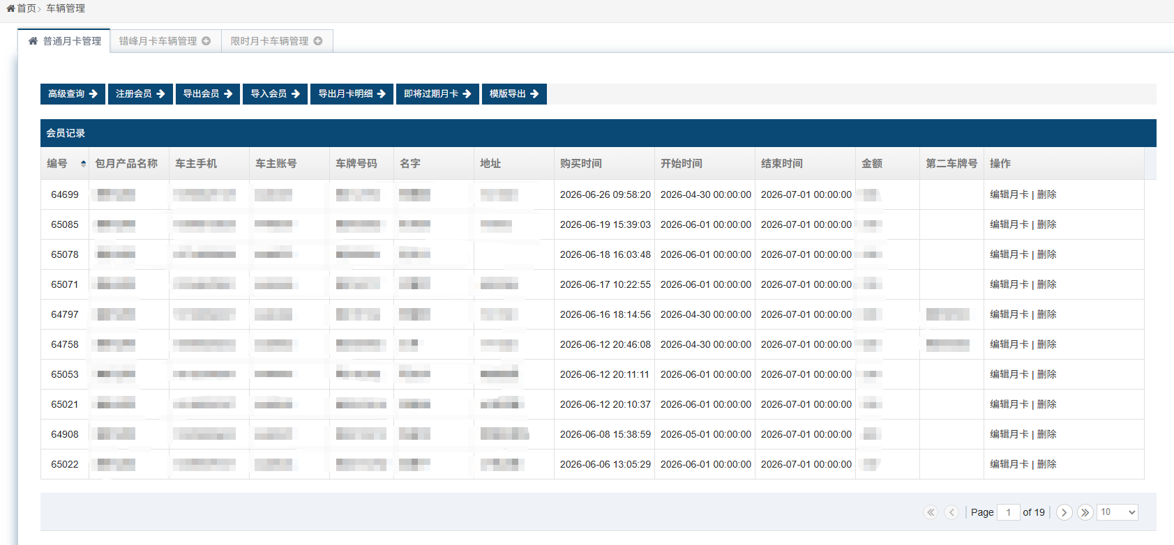Switch to 错峰月卡车辆管理 tab

165,41
